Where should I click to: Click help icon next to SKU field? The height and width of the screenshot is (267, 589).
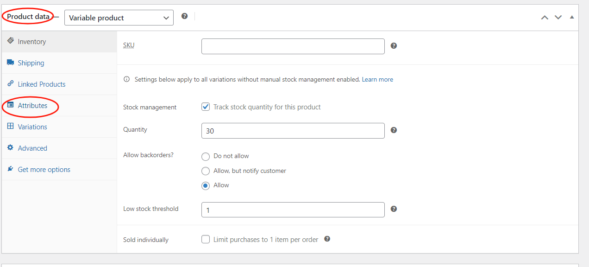[394, 46]
